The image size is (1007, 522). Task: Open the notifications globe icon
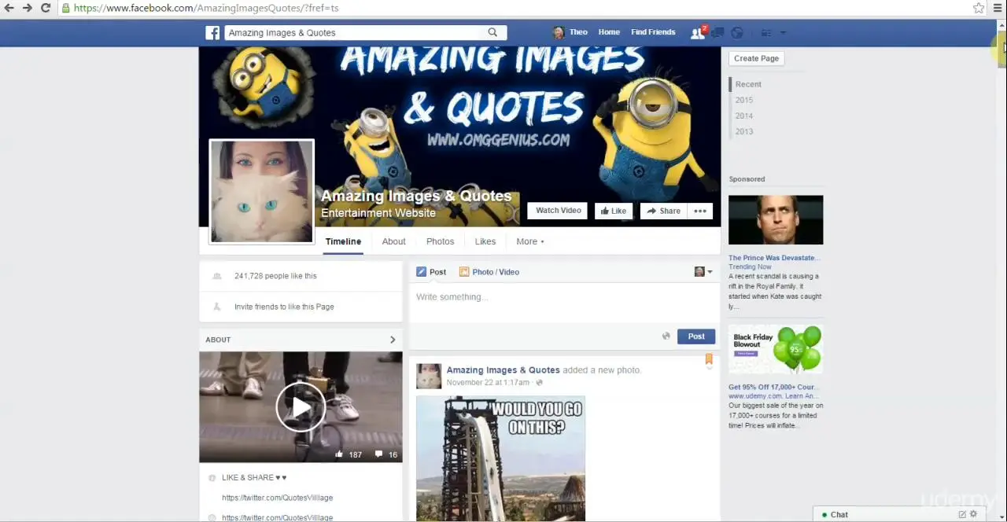point(737,32)
